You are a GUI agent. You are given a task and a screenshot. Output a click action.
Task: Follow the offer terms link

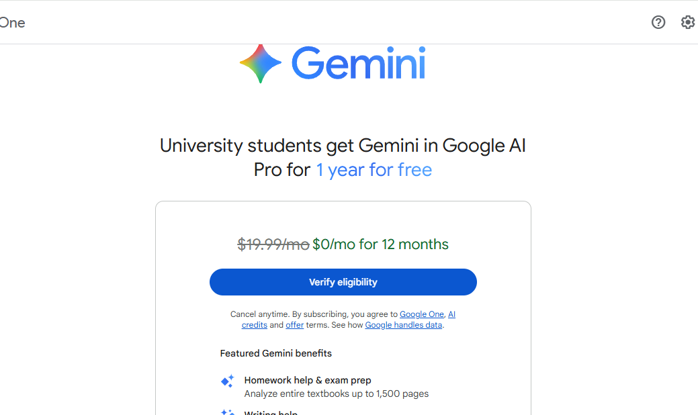point(294,325)
